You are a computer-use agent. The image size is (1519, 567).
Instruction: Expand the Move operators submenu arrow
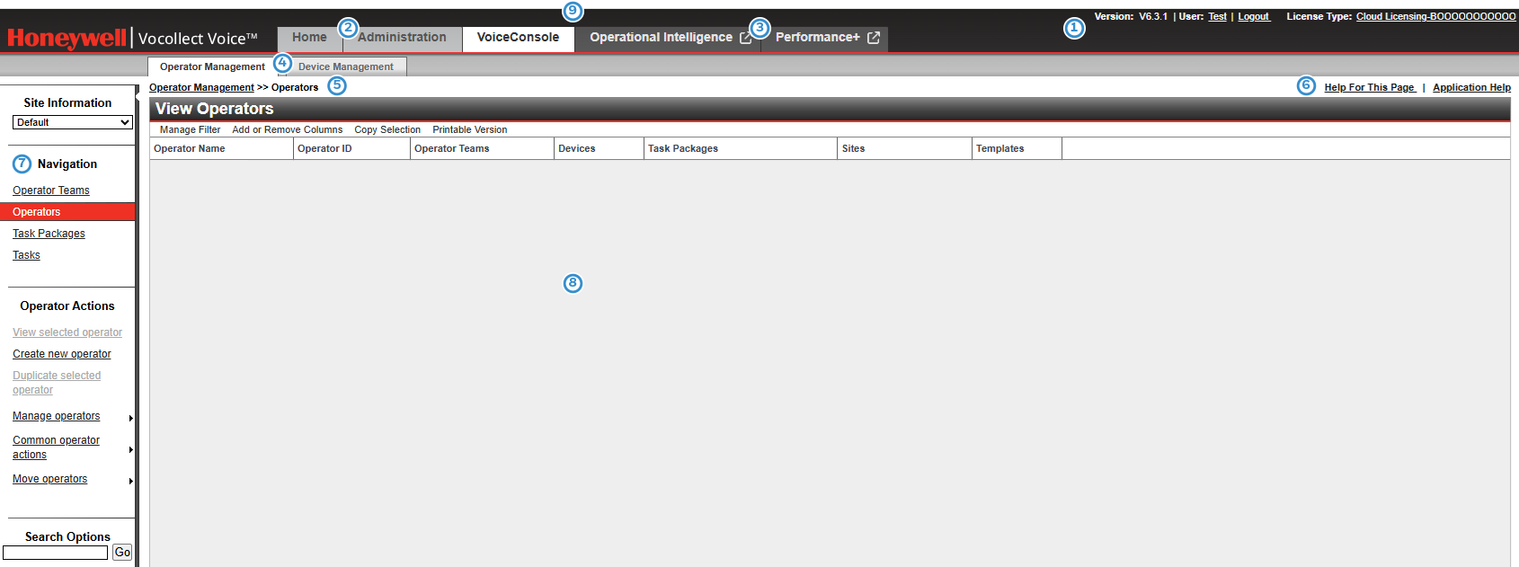click(x=131, y=481)
